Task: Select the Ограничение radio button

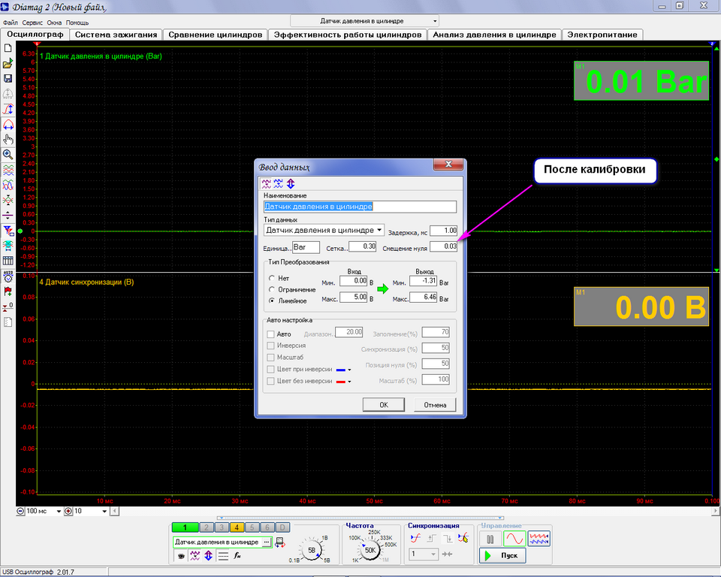Action: tap(272, 289)
